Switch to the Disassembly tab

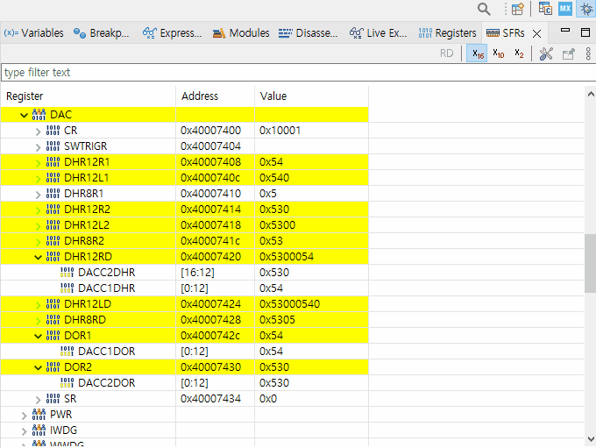tap(308, 33)
